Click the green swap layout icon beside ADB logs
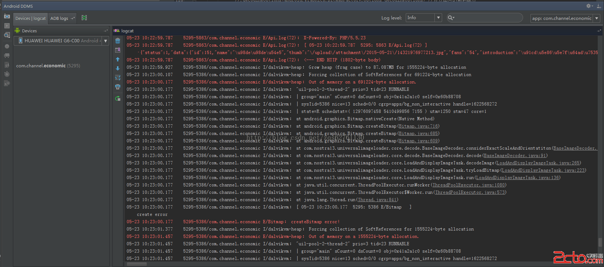604x267 pixels. (x=84, y=18)
